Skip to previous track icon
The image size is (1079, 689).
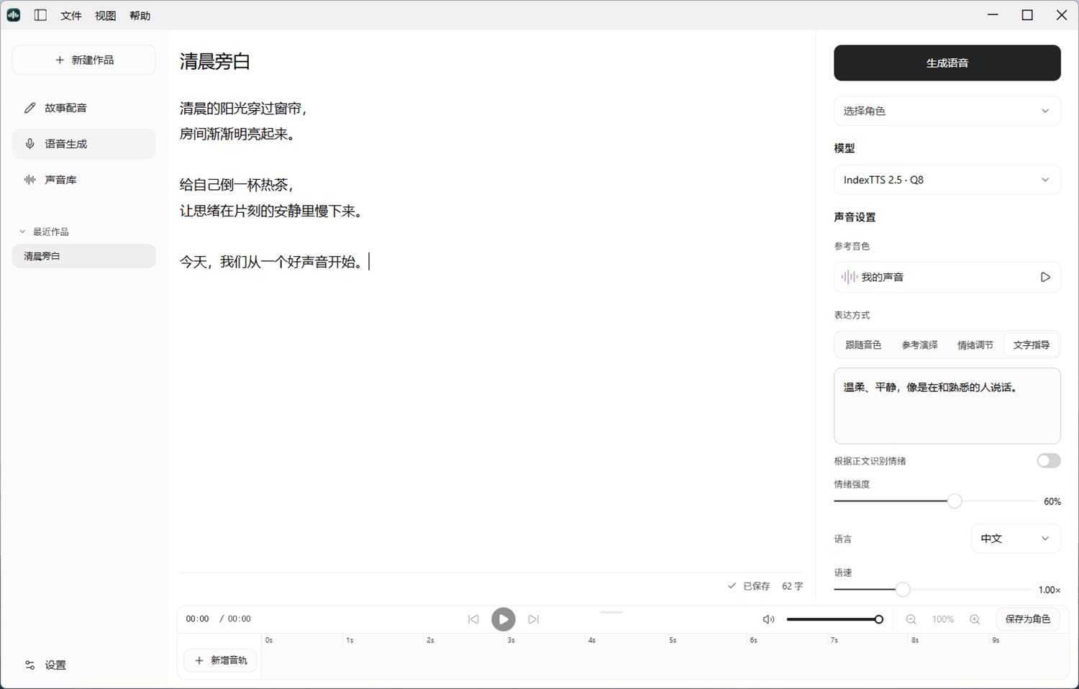tap(473, 619)
